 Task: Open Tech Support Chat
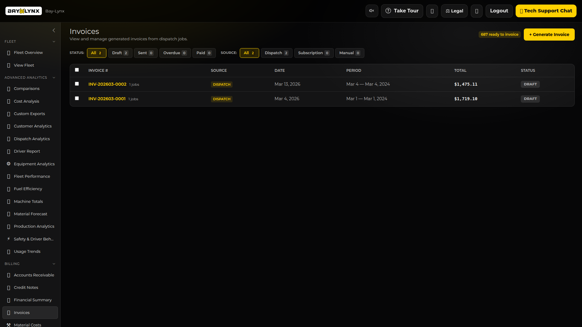click(546, 11)
